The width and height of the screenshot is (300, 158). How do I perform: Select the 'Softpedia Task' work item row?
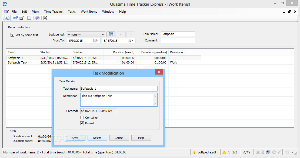click(104, 62)
